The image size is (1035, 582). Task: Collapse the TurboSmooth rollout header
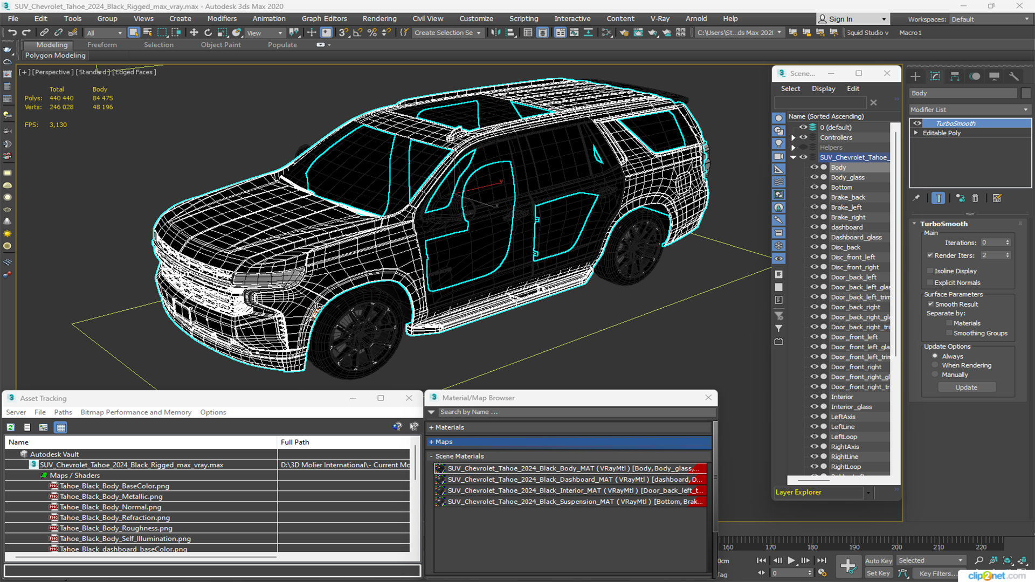[943, 224]
